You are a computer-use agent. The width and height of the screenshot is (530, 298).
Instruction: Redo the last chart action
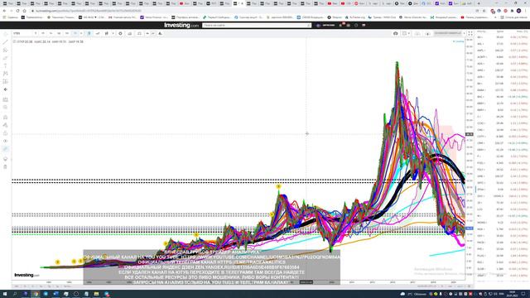[x=152, y=33]
